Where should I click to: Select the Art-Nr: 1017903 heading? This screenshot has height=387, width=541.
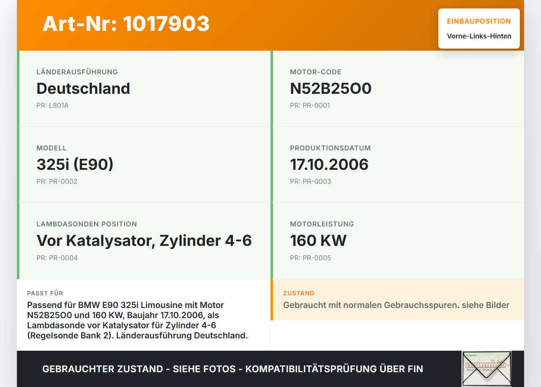point(126,25)
